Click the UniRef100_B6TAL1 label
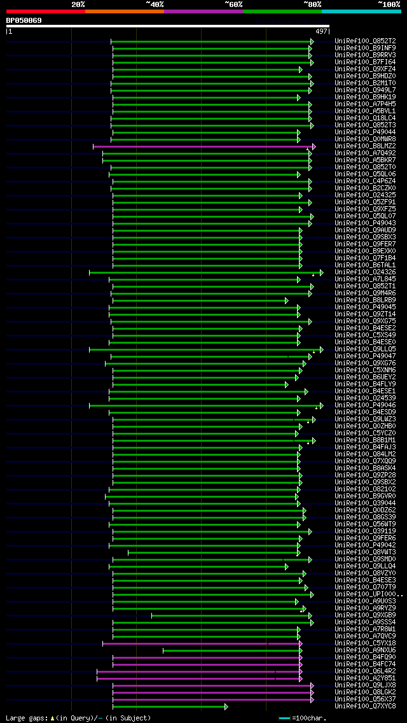 (365, 265)
